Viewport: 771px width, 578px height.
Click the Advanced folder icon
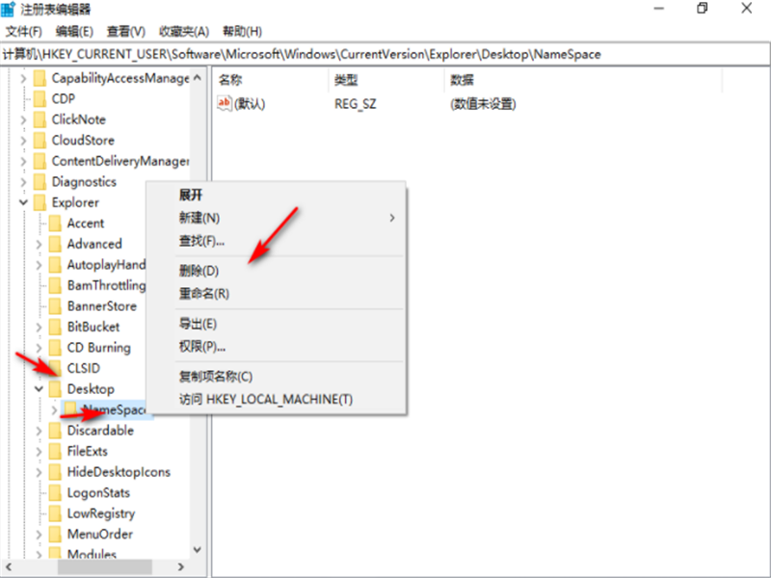[x=55, y=244]
